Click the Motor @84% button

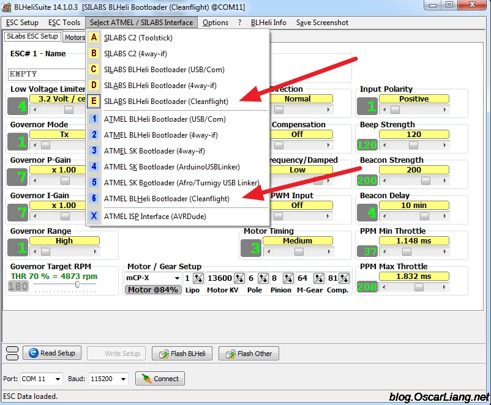click(x=152, y=289)
